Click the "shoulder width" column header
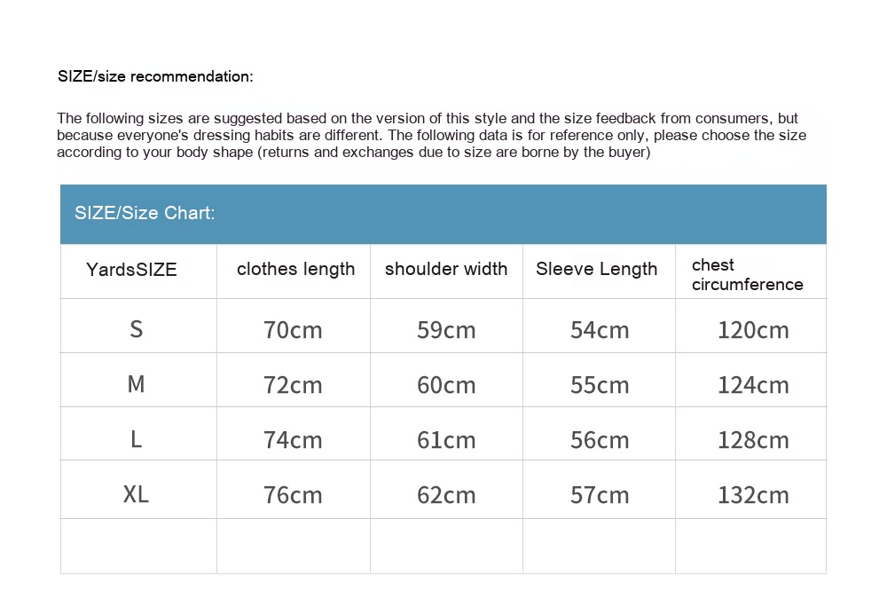The image size is (887, 598). point(446,269)
